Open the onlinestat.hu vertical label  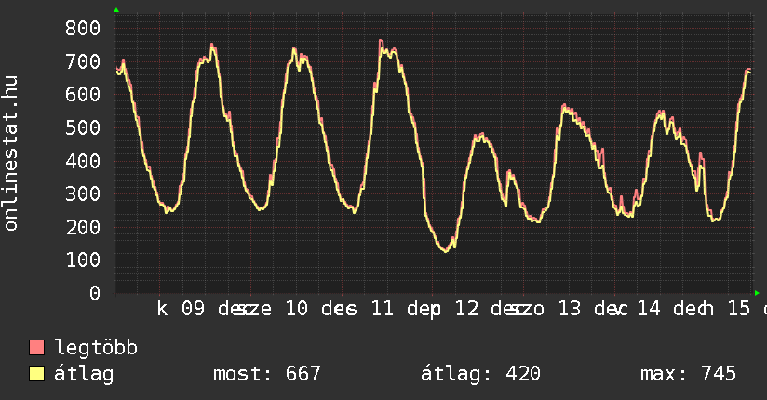(12, 154)
